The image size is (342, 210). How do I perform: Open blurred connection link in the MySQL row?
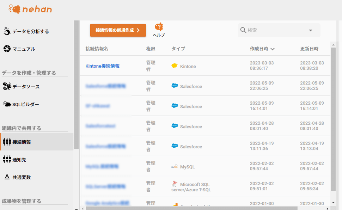(102, 167)
